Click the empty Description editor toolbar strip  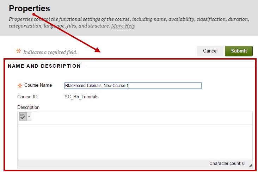click(141, 117)
